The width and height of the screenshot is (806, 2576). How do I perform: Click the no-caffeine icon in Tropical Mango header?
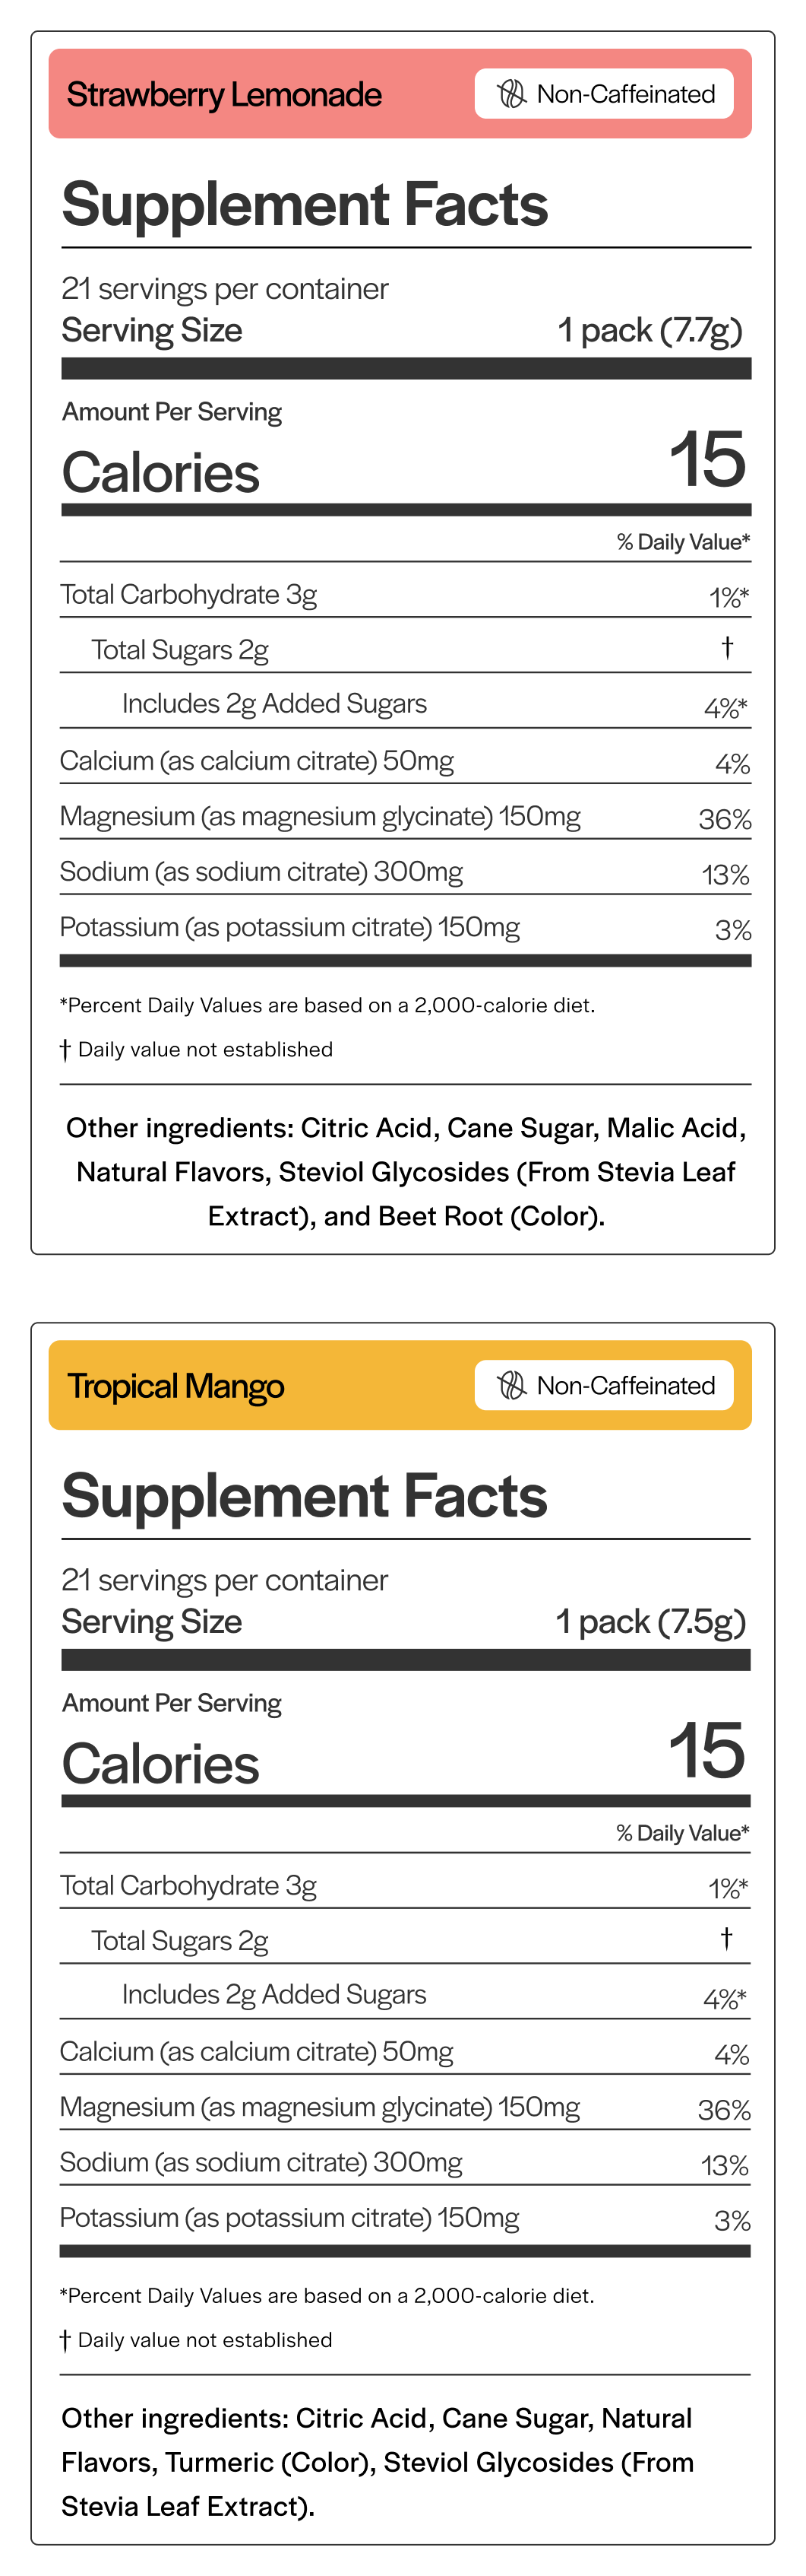click(x=512, y=1385)
